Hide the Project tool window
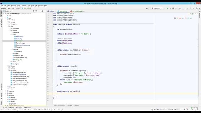Image resolution: width=201 pixels, height=113 pixels. click(x=45, y=11)
